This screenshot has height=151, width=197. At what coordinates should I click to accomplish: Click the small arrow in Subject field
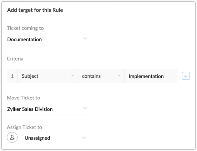(72, 76)
